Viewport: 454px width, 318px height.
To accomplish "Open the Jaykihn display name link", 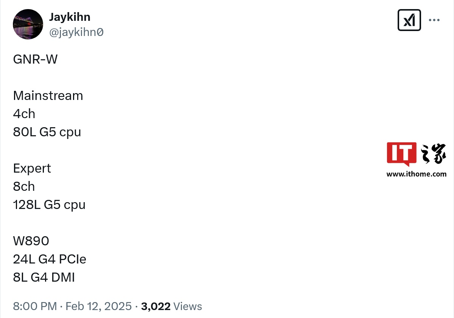I will click(x=70, y=17).
